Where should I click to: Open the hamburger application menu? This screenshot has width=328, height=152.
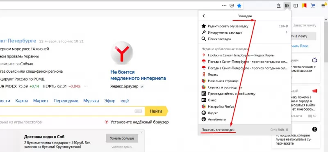(x=323, y=6)
